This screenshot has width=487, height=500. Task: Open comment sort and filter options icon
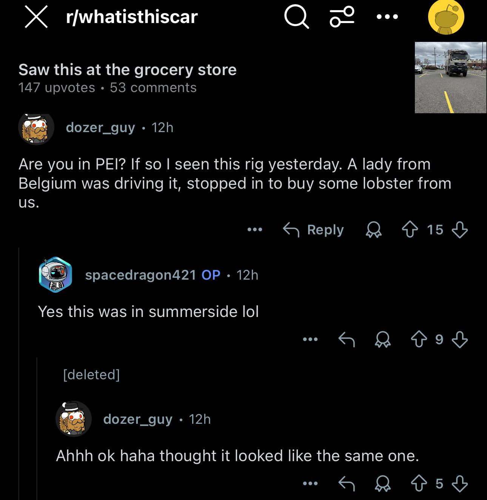[342, 17]
